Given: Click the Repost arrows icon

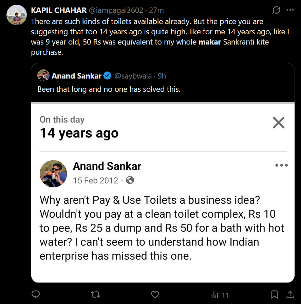Looking at the screenshot, I should pyautogui.click(x=96, y=294).
